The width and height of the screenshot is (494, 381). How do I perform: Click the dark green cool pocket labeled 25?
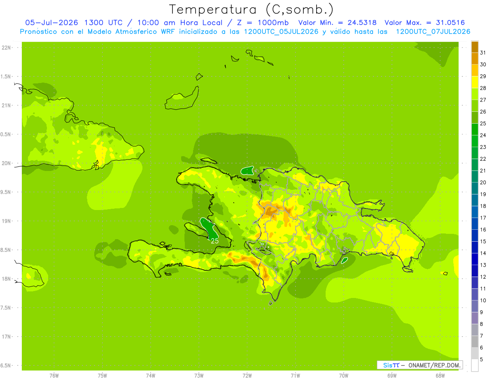209,228
